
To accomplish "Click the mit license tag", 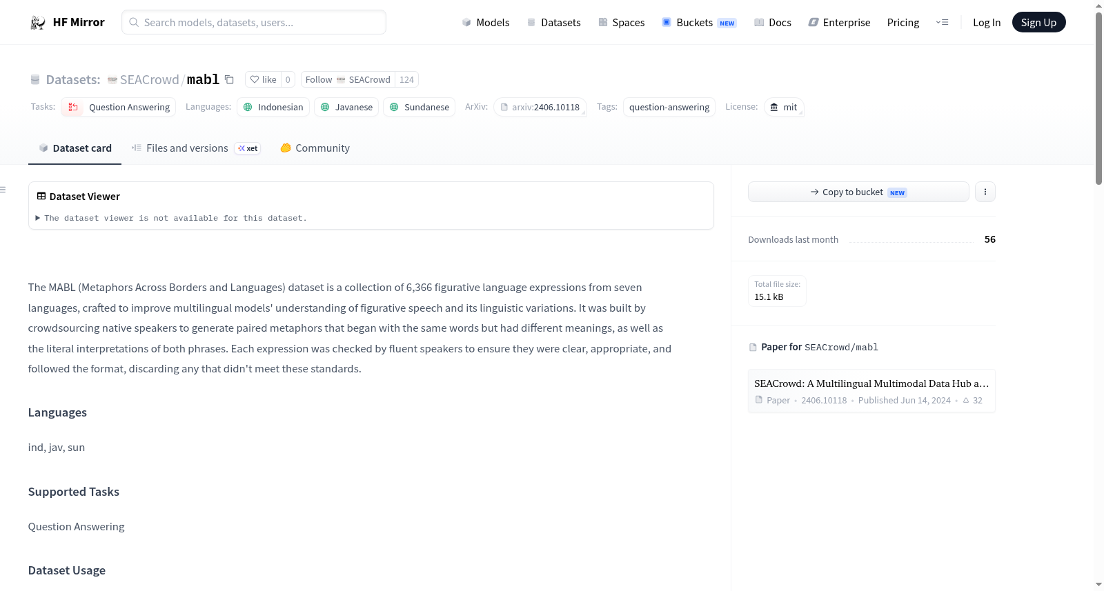I will (x=784, y=107).
